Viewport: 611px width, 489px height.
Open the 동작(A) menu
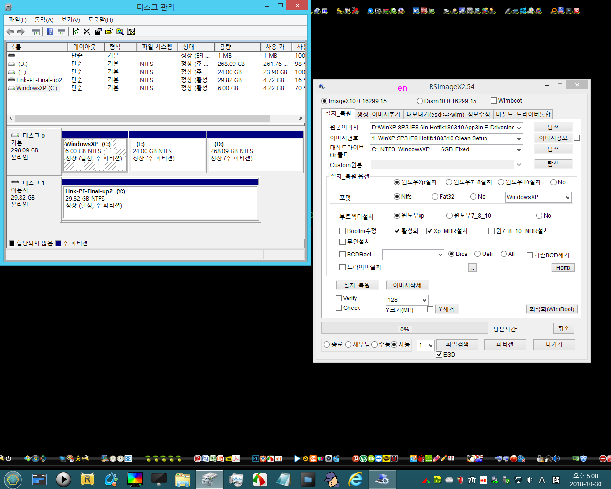point(44,20)
